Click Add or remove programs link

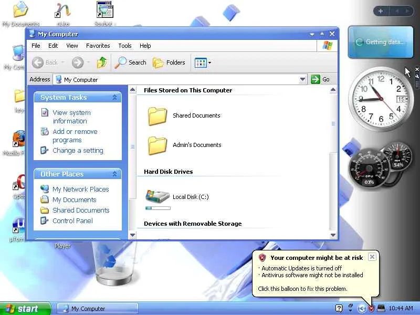point(75,136)
